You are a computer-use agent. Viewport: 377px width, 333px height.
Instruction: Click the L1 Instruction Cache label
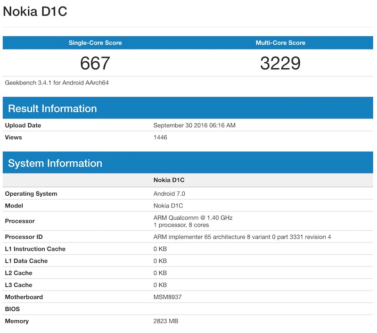(35, 249)
